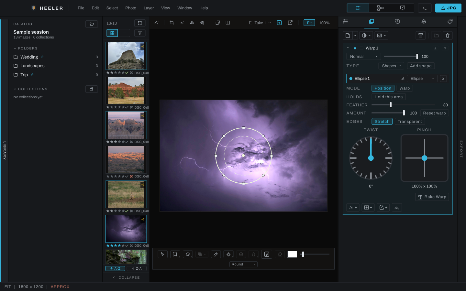The width and height of the screenshot is (466, 291).
Task: Activate the dodge brightness tool icon
Action: 228,254
